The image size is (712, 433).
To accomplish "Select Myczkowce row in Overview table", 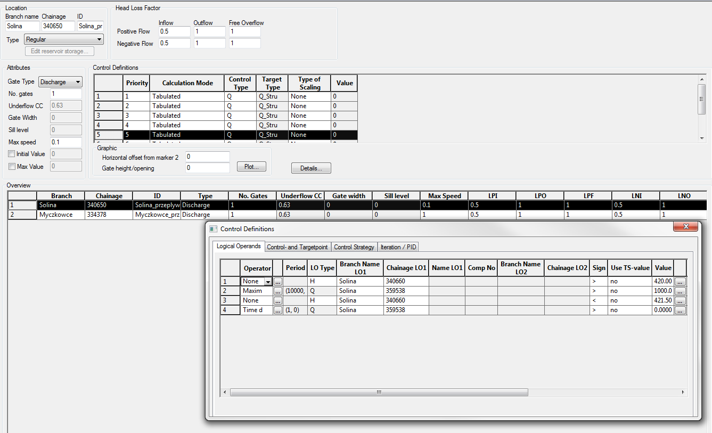I will tap(357, 215).
